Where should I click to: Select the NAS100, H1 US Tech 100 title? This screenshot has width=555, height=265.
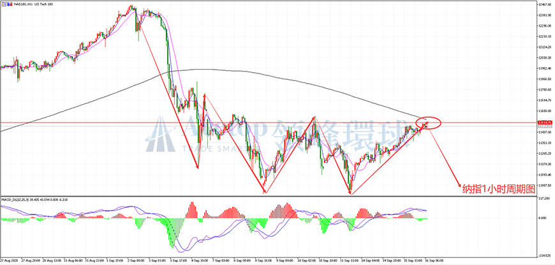(x=33, y=4)
